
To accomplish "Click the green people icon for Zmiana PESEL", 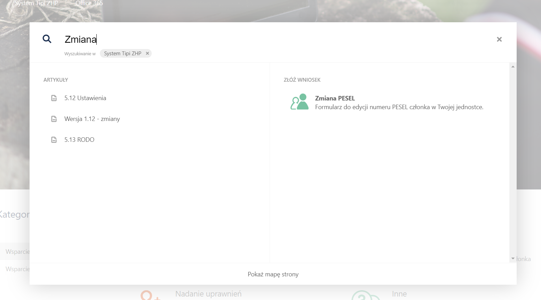I will tap(299, 102).
